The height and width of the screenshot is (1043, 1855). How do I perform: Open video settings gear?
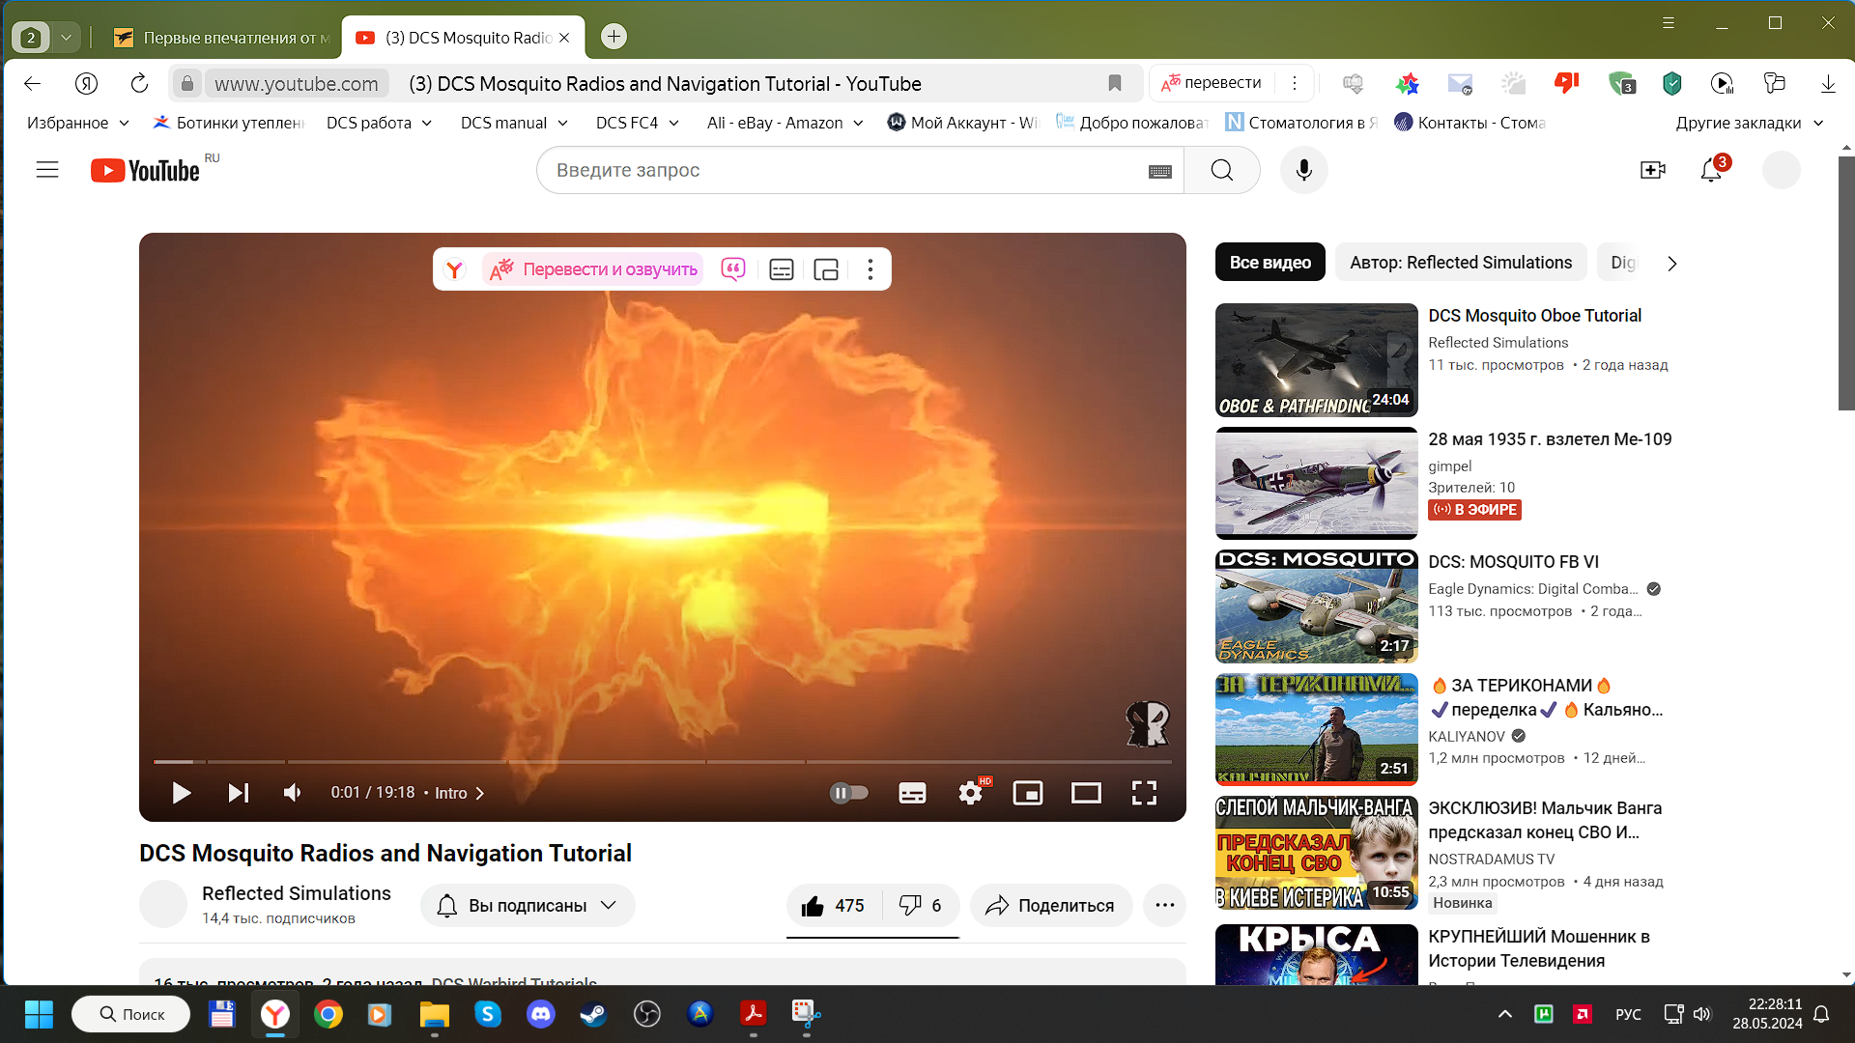coord(971,793)
